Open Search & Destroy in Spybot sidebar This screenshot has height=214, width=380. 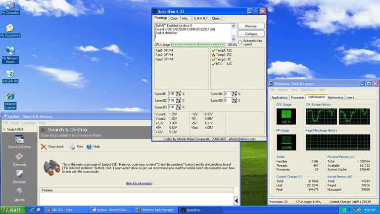(19, 141)
